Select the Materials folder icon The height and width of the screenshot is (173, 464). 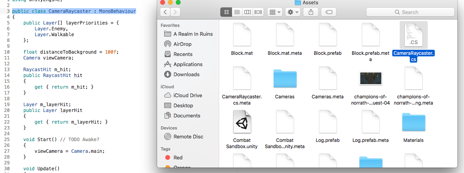tap(413, 122)
